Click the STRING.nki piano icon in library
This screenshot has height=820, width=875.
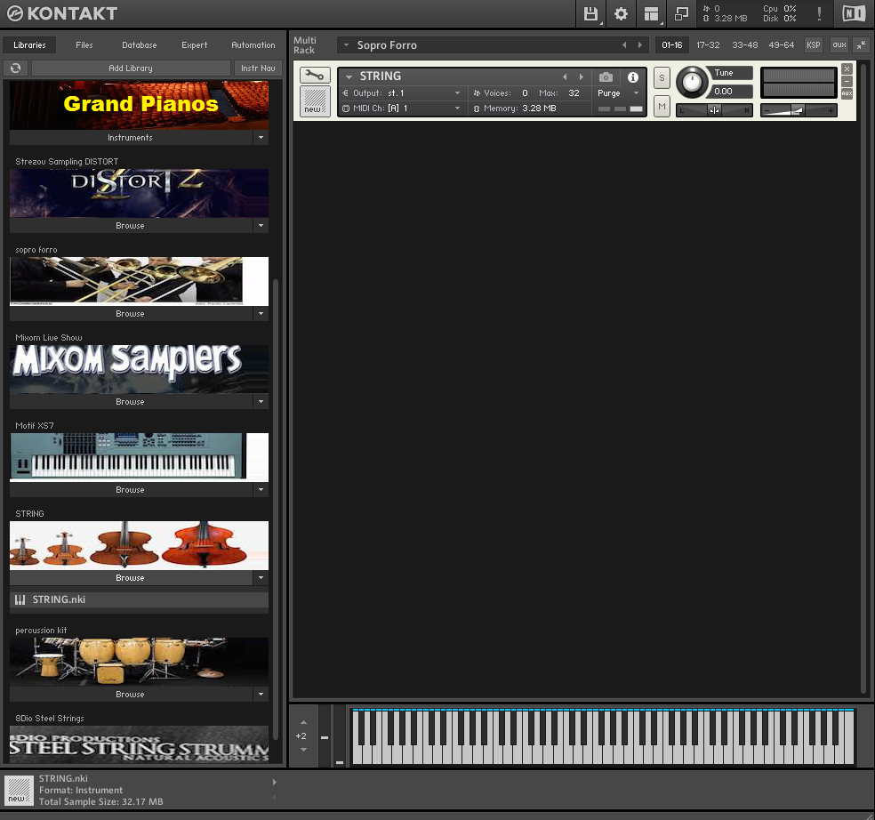pos(20,599)
